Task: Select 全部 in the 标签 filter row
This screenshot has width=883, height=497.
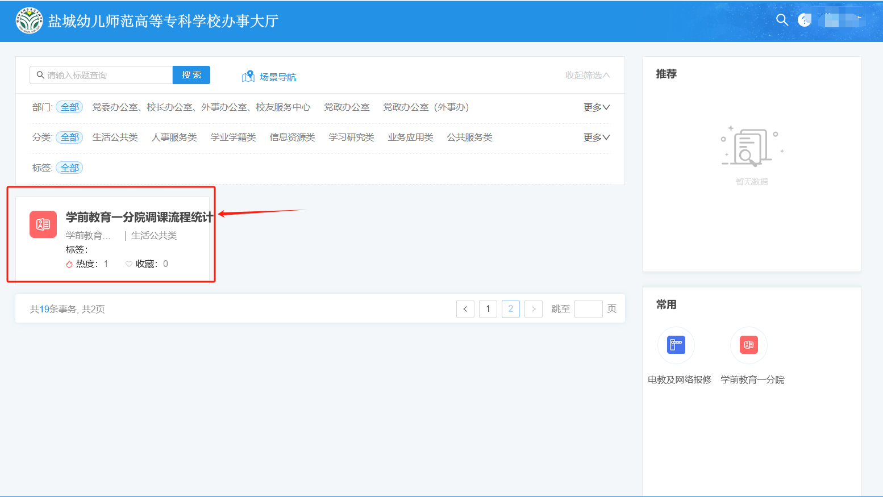Action: (x=70, y=168)
